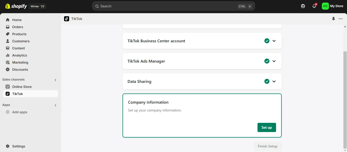The height and width of the screenshot is (152, 347).
Task: Click the Shopify logo in header
Action: pos(16,6)
